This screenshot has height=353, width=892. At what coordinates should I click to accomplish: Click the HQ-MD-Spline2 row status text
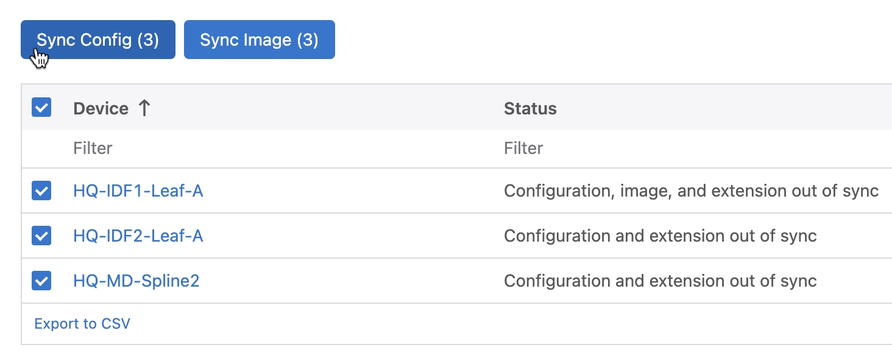click(660, 281)
